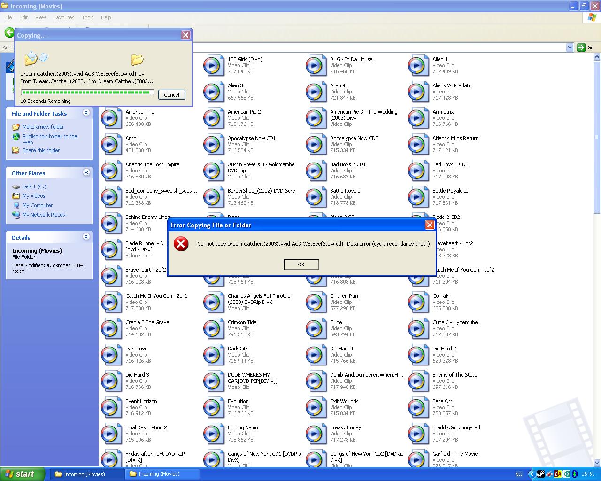Open the Edit menu
This screenshot has height=481, width=601.
pyautogui.click(x=23, y=17)
